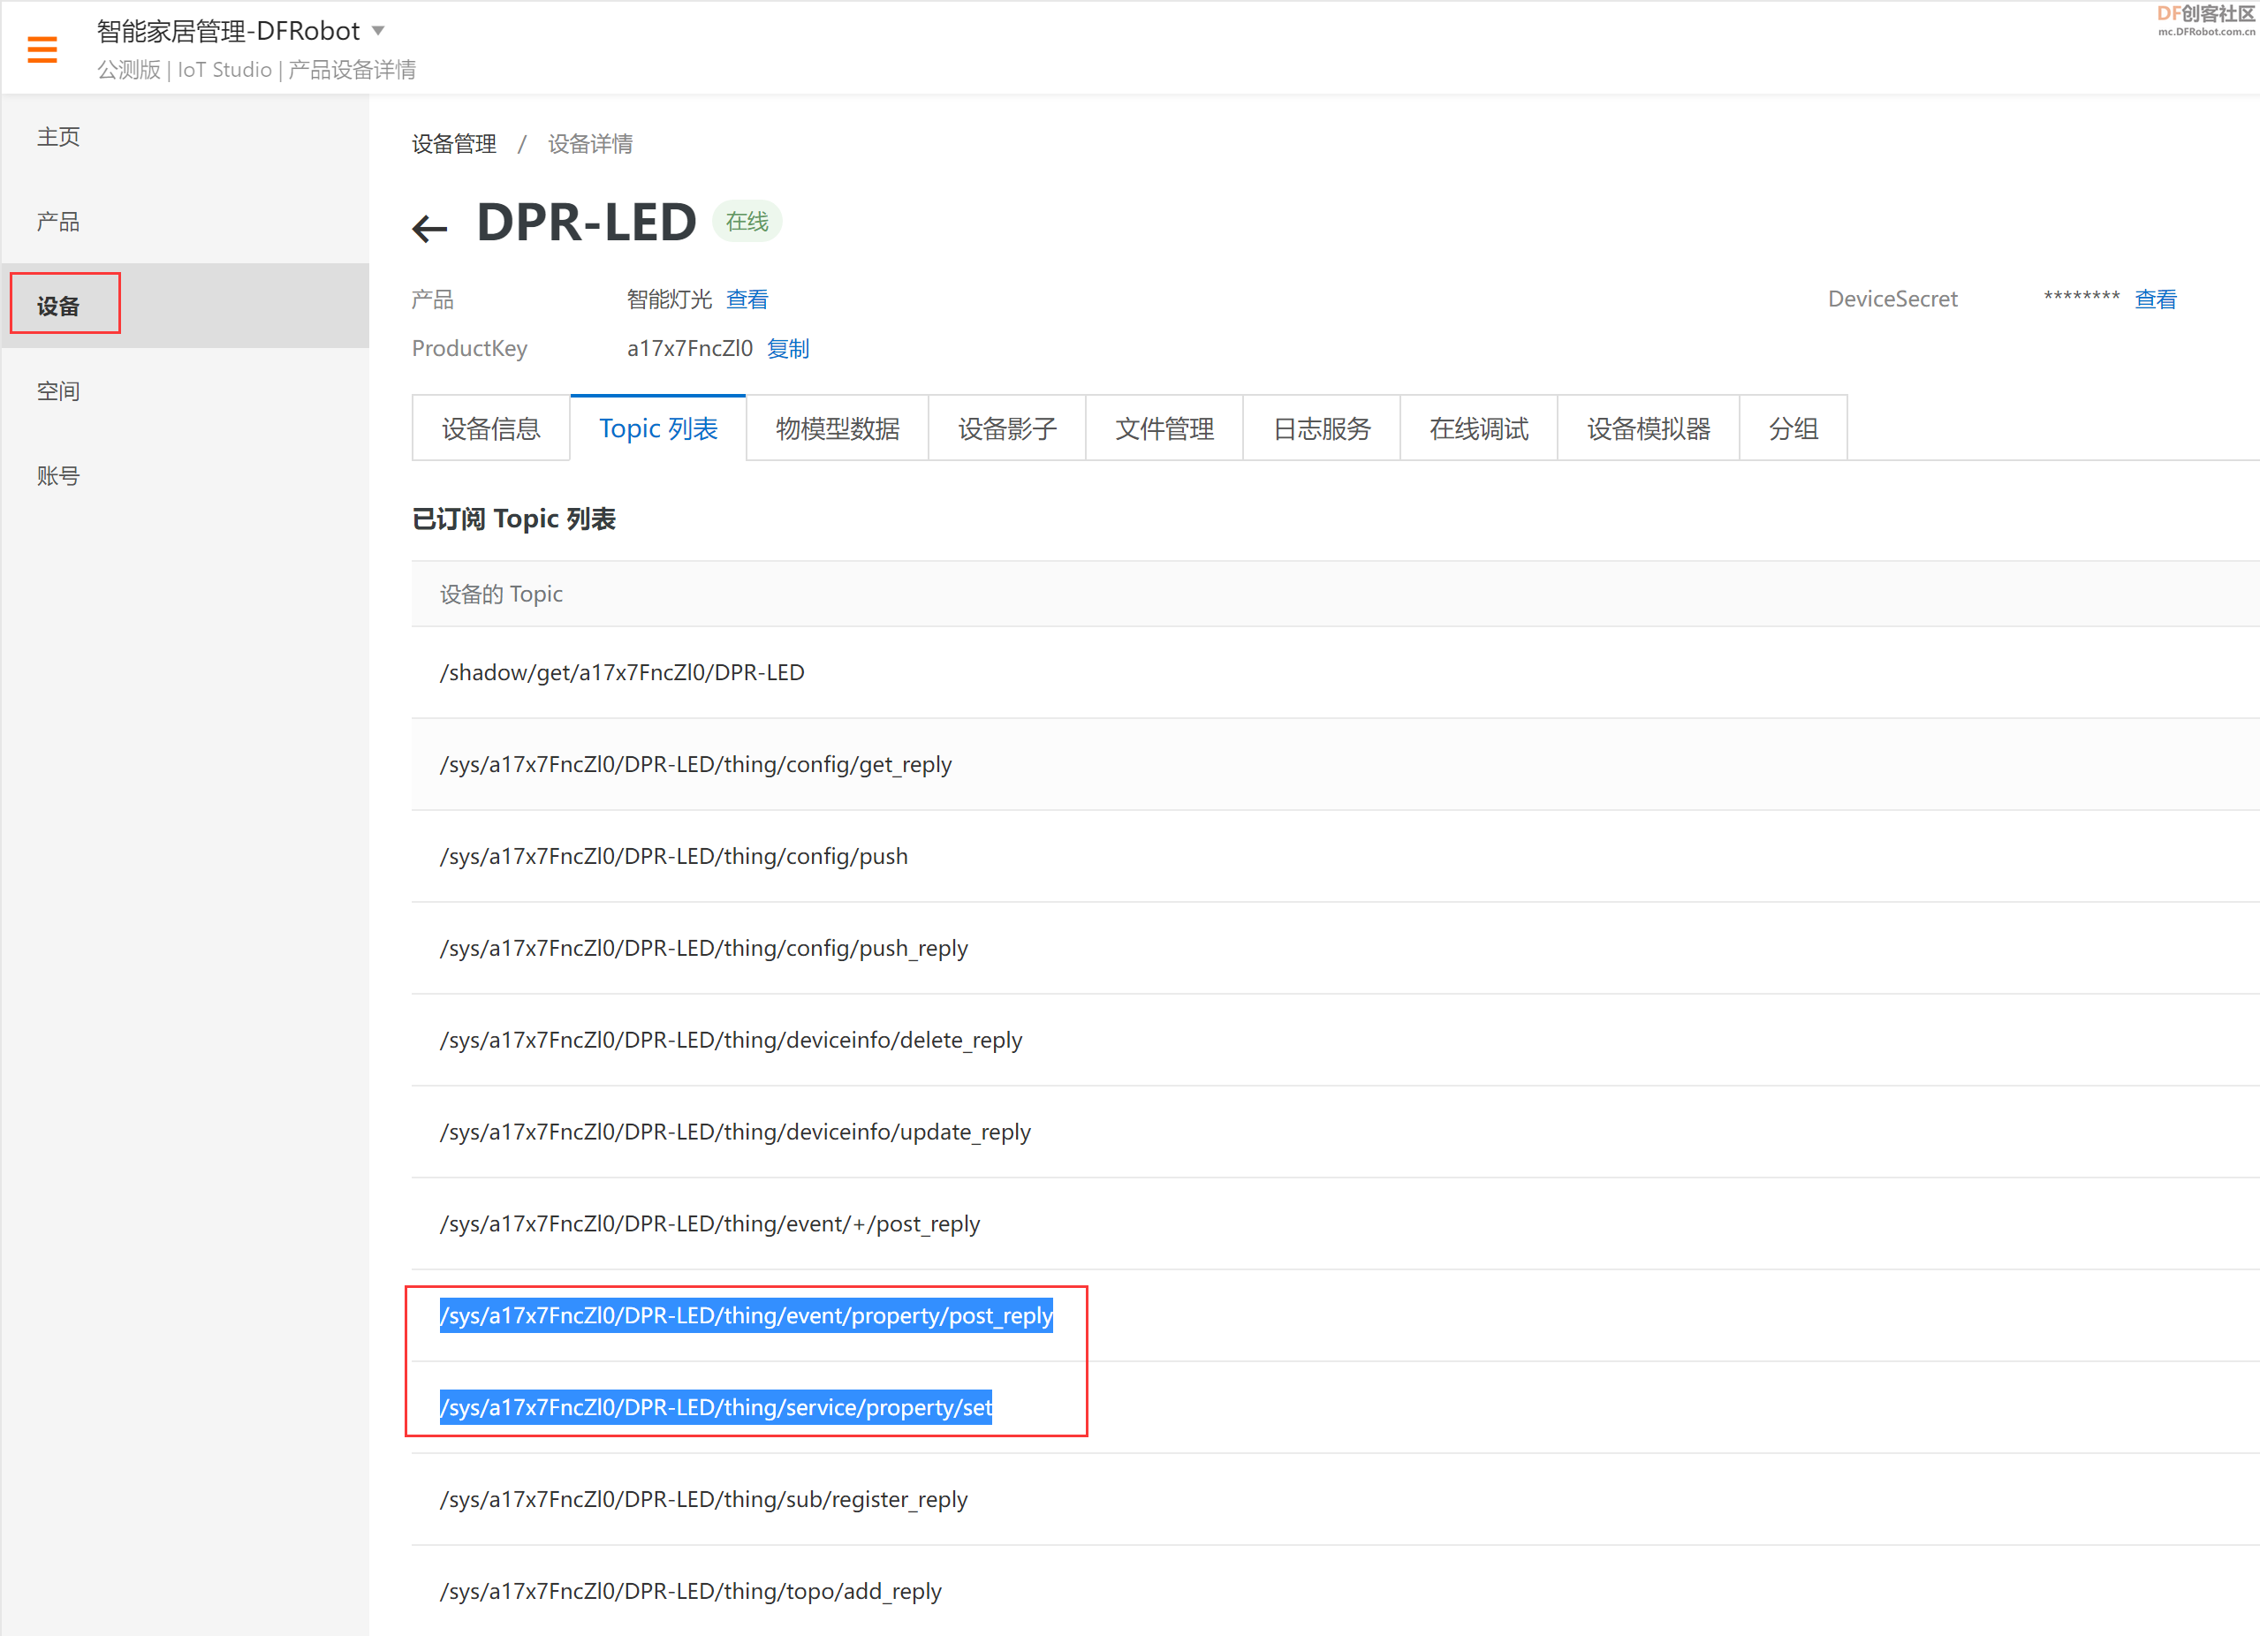Click the DPR-LED device title
The width and height of the screenshot is (2260, 1636).
[586, 221]
